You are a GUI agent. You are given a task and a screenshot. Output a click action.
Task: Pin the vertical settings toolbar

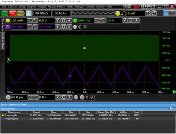[85, 27]
